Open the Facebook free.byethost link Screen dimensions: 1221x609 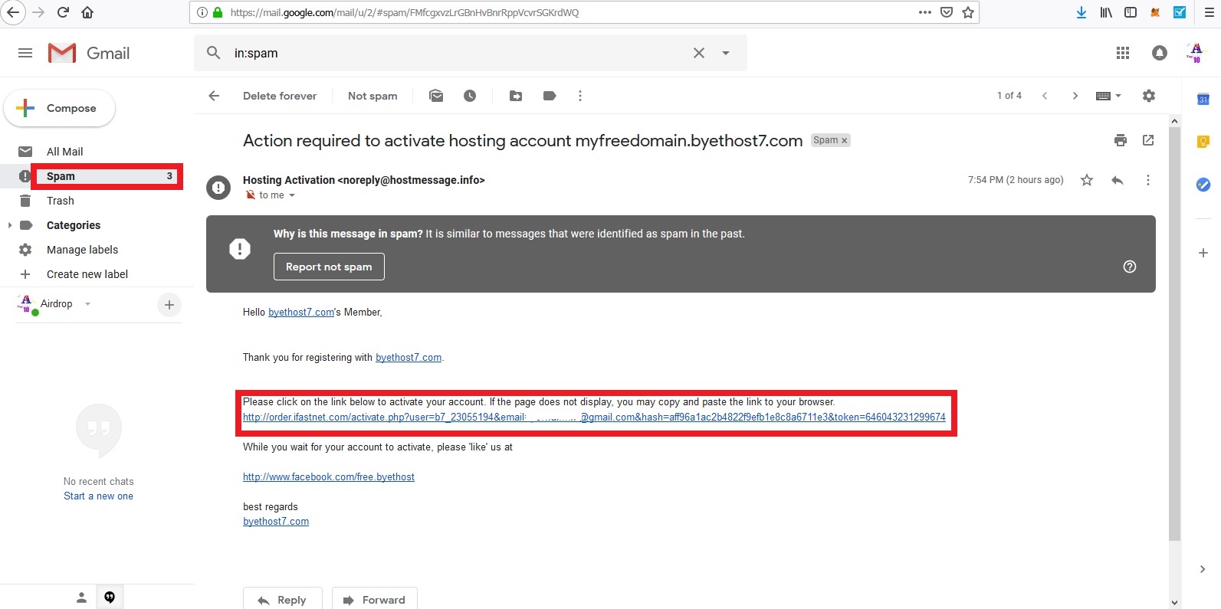point(328,477)
